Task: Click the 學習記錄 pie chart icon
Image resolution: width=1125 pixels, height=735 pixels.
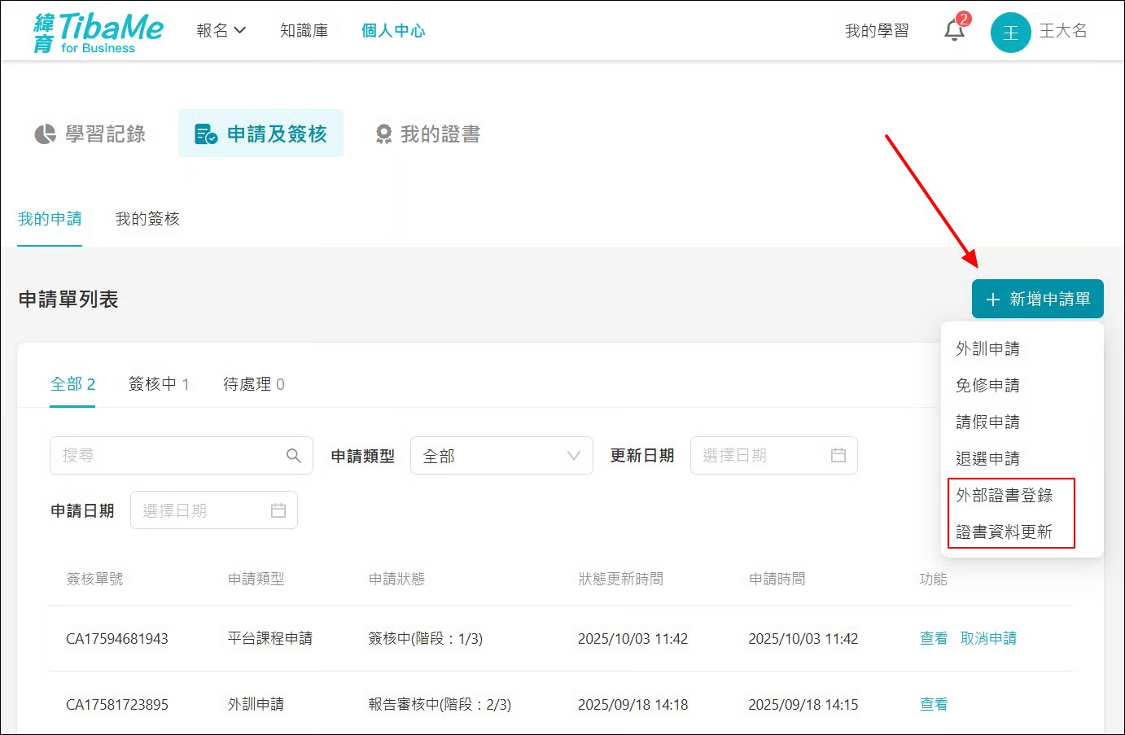Action: coord(46,134)
